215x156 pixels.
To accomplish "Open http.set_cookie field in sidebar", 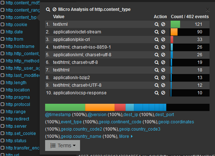I will coord(21,133).
